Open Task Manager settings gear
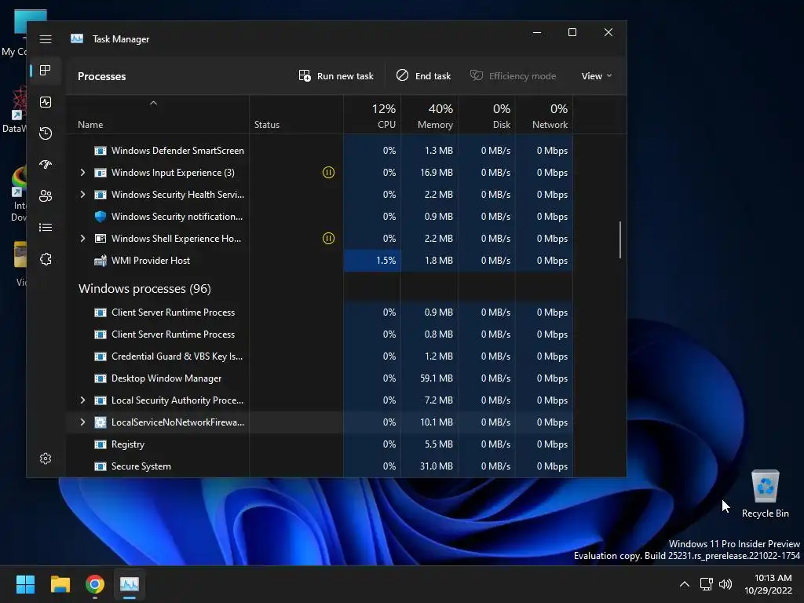 [46, 459]
